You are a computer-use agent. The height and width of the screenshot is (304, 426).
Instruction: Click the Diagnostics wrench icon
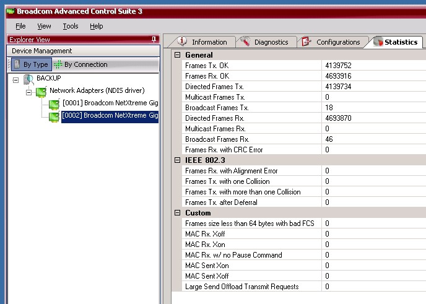[x=245, y=41]
